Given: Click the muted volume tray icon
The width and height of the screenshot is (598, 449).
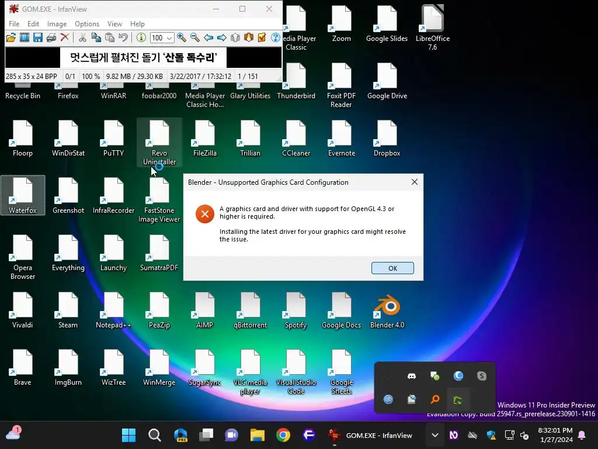Looking at the screenshot, I should point(525,435).
